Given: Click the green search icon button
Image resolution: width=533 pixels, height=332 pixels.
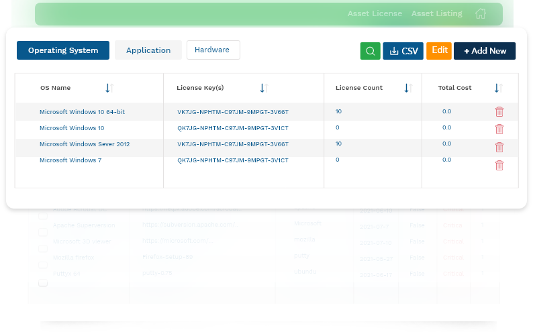Looking at the screenshot, I should (370, 51).
